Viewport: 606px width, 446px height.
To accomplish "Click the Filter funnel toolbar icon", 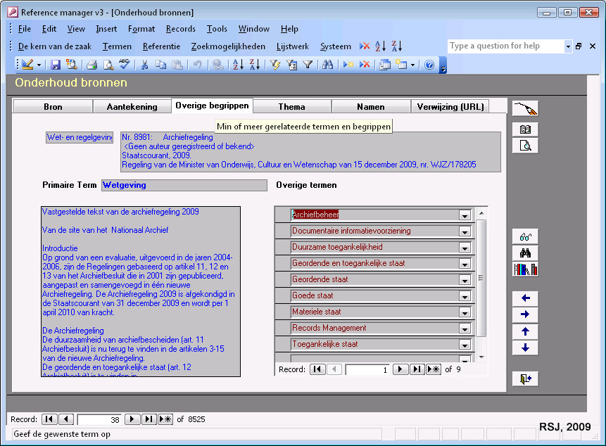I will pyautogui.click(x=308, y=65).
